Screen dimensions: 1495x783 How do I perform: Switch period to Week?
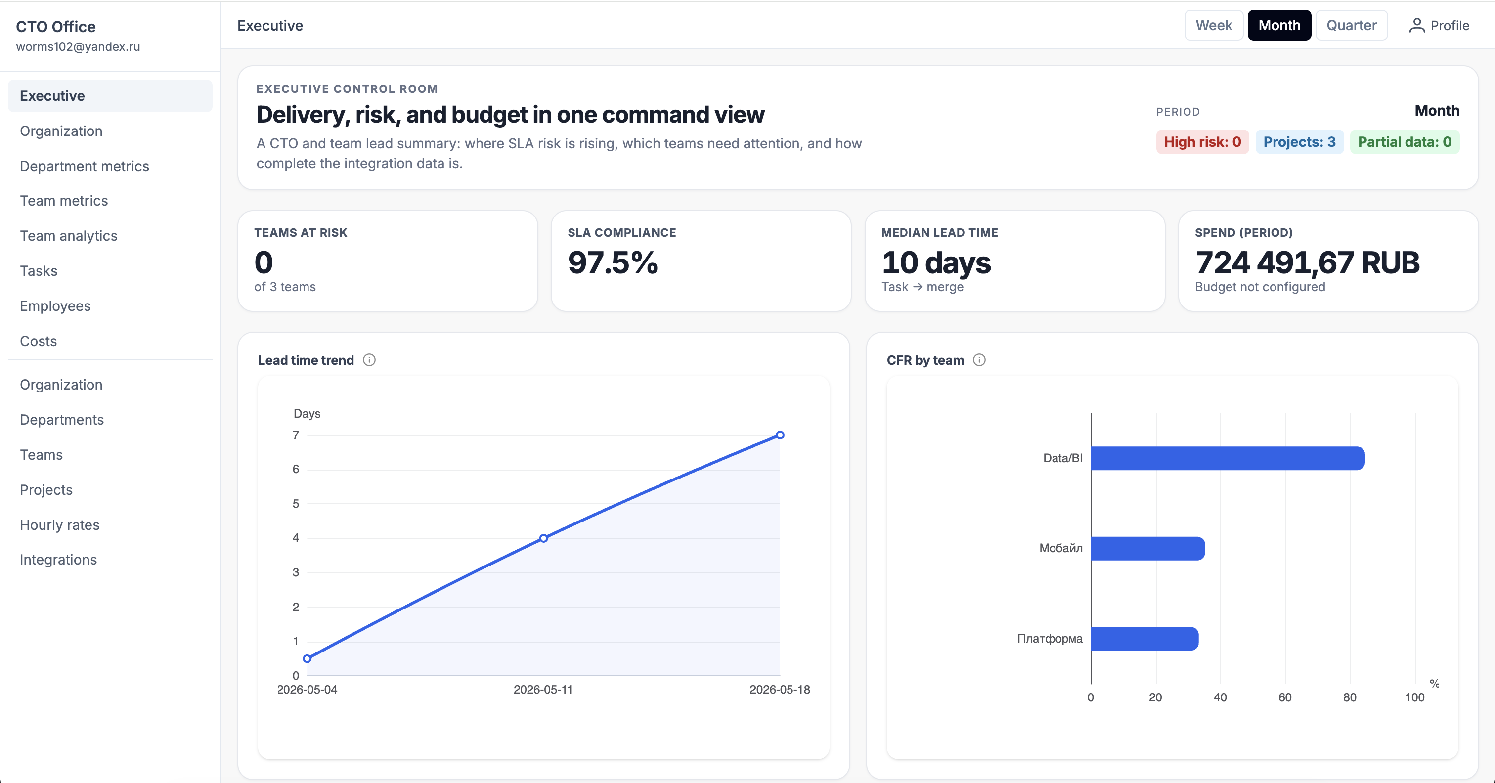(x=1214, y=26)
